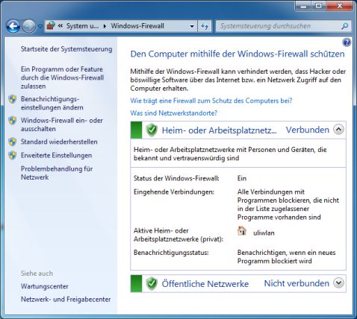This screenshot has height=319, width=357.
Task: Open recent pages dropdown beside navigation arrows
Action: (40, 26)
